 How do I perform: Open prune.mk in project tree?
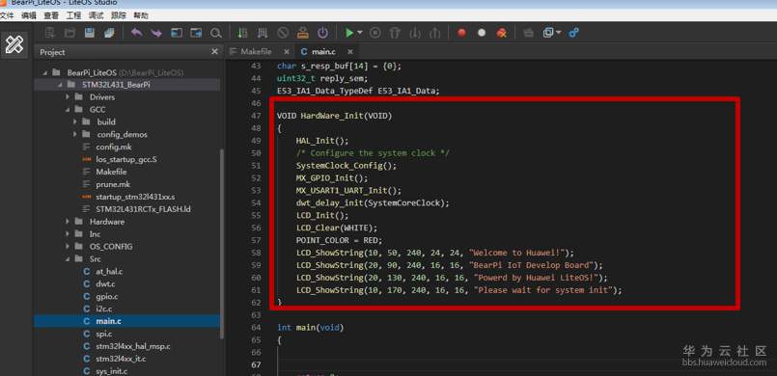[x=113, y=184]
